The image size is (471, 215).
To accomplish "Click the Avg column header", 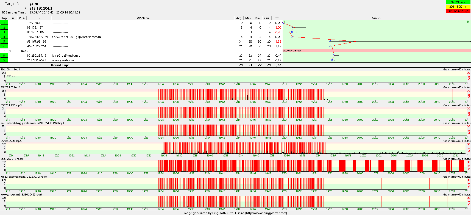I will click(x=239, y=18).
